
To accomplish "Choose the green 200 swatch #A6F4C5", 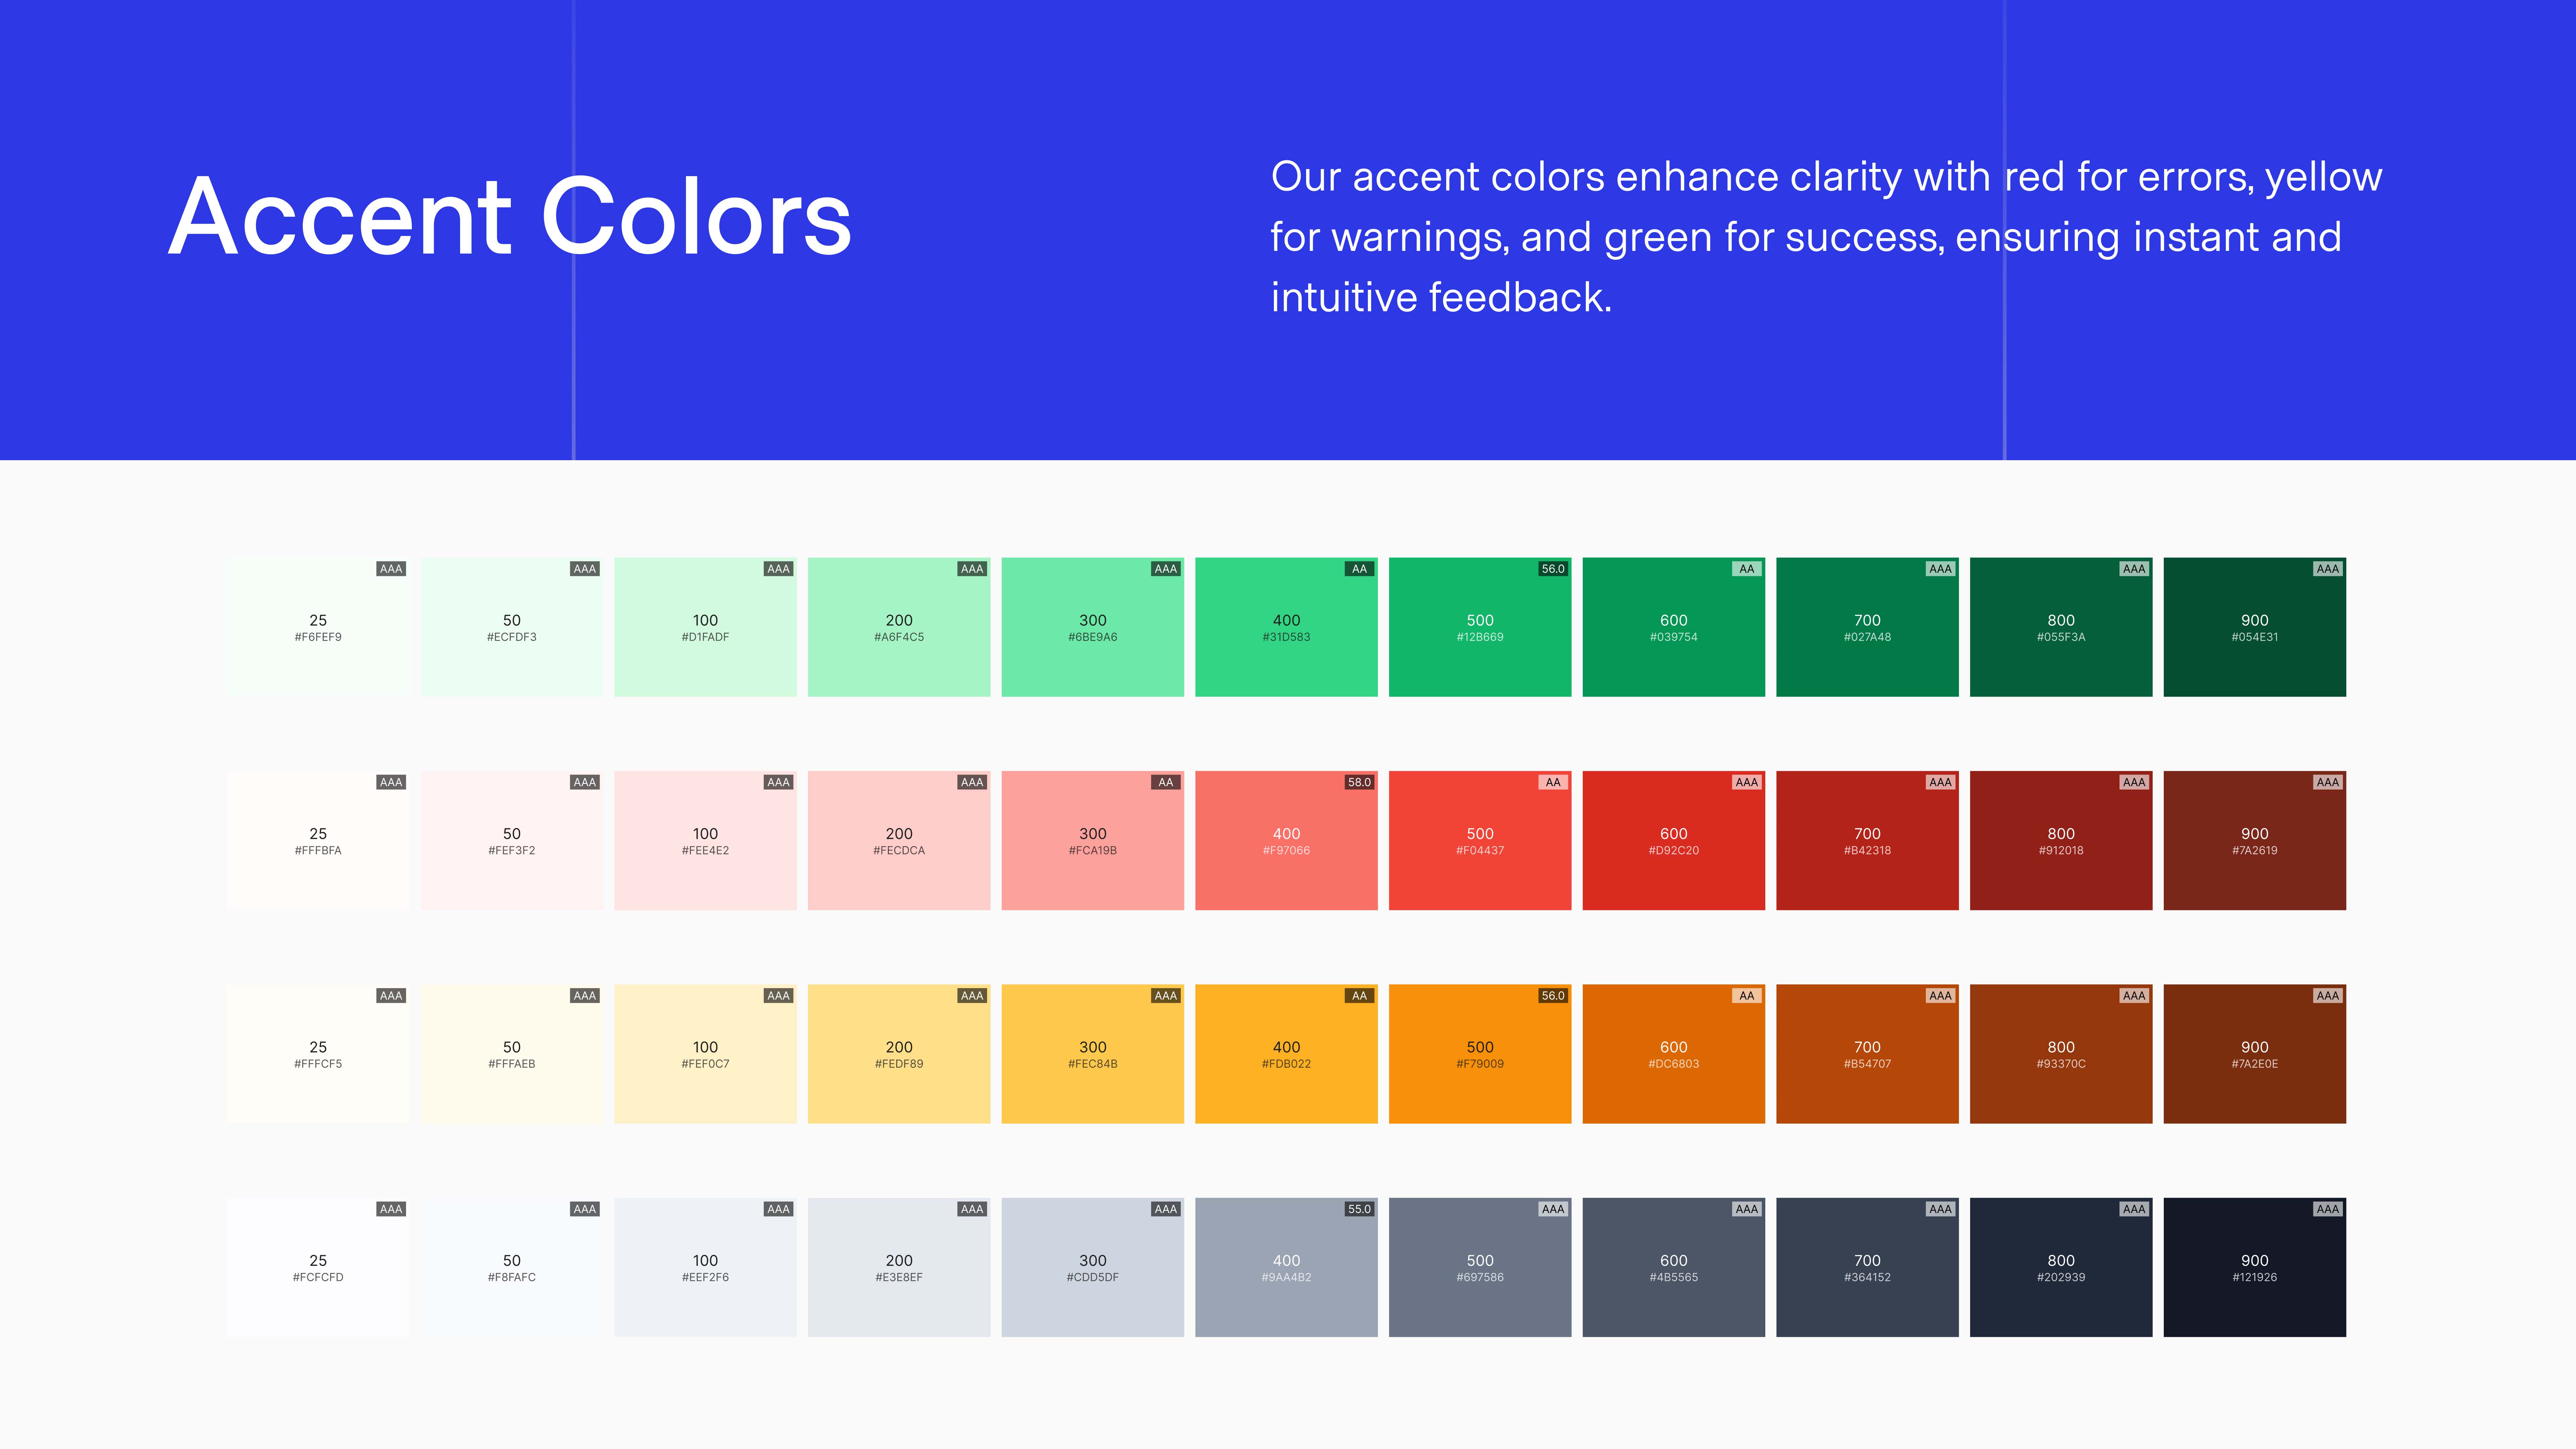I will click(x=899, y=627).
